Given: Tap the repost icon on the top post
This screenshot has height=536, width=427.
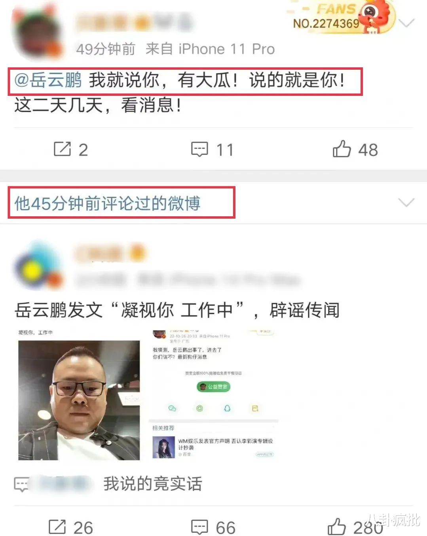Looking at the screenshot, I should [x=63, y=149].
